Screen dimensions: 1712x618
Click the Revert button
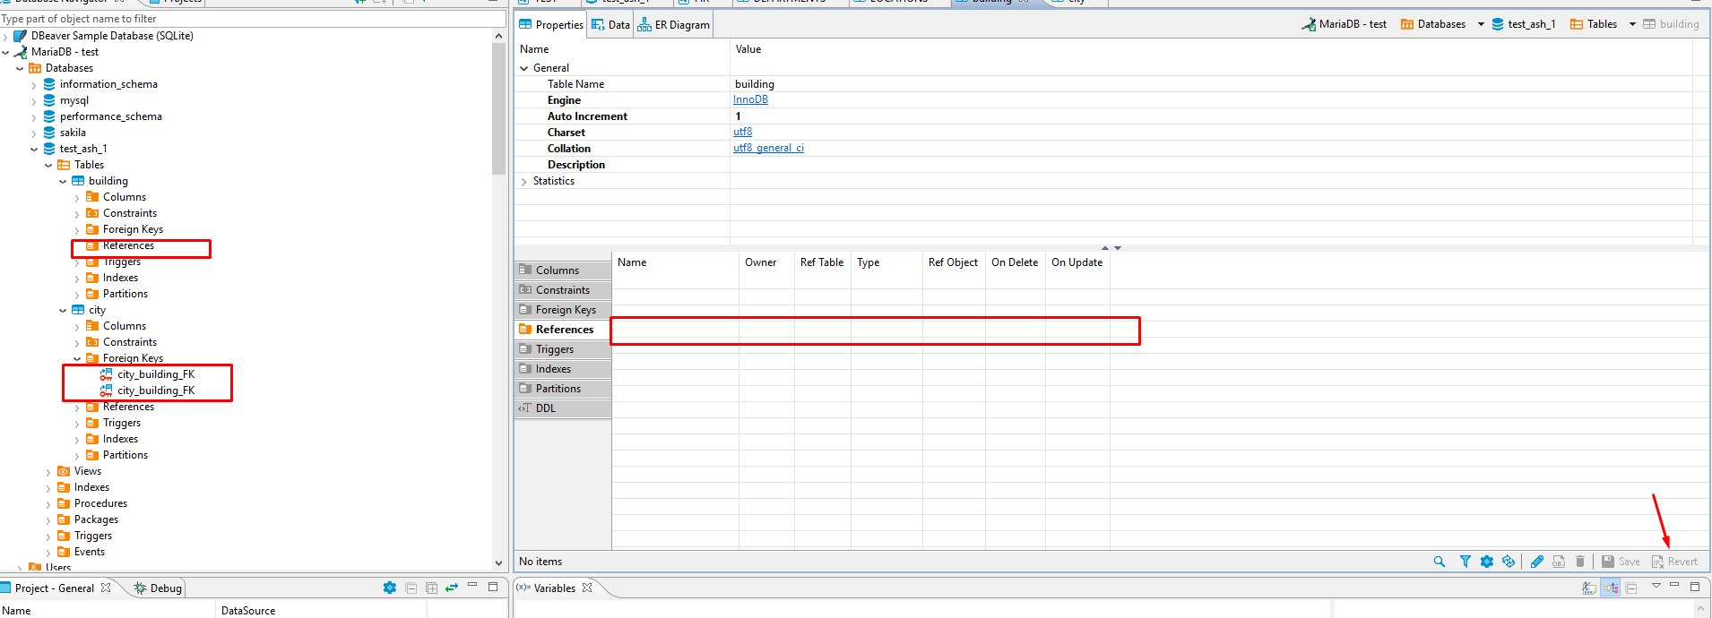pyautogui.click(x=1674, y=562)
